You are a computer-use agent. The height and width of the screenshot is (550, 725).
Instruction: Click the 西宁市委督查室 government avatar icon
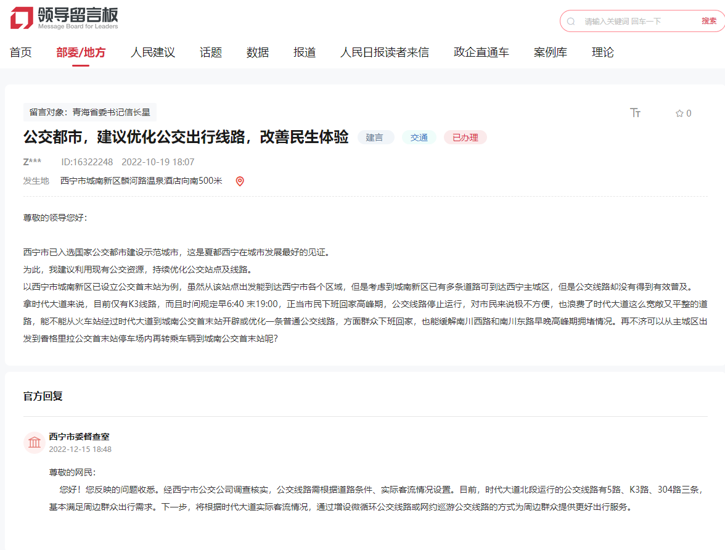35,442
